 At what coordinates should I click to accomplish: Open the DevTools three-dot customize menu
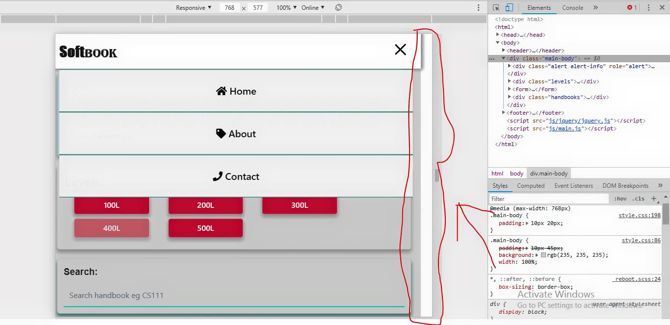click(648, 7)
